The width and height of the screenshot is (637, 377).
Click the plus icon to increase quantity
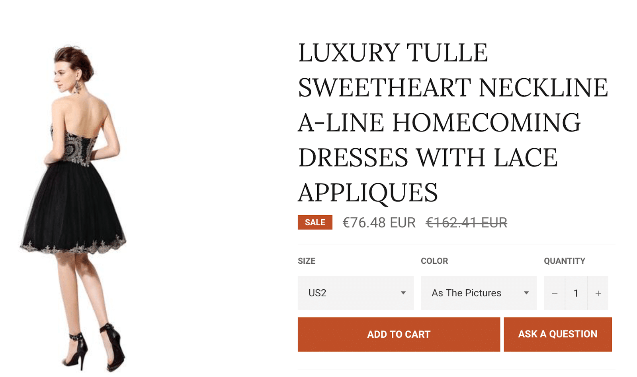point(598,293)
